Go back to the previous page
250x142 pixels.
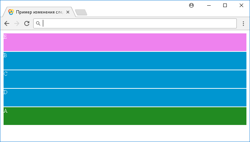coord(7,23)
